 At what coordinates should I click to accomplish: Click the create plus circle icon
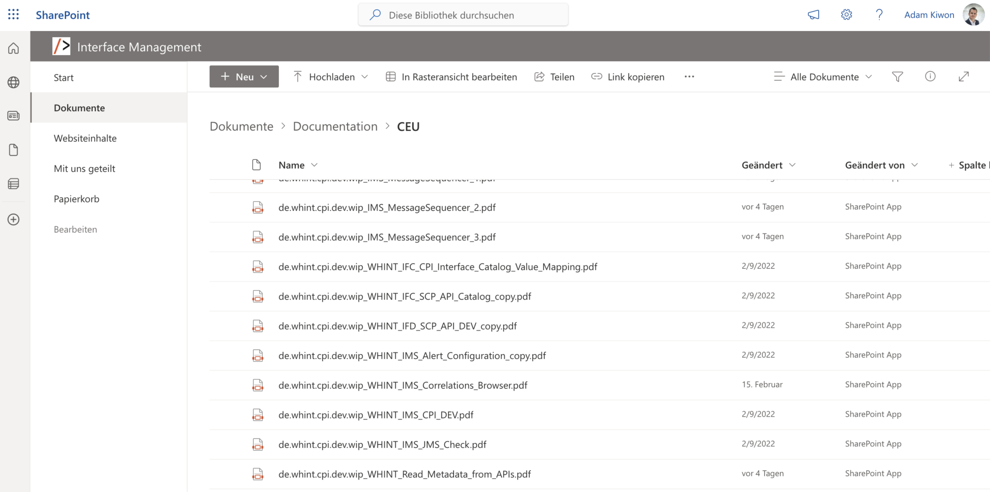(x=14, y=220)
